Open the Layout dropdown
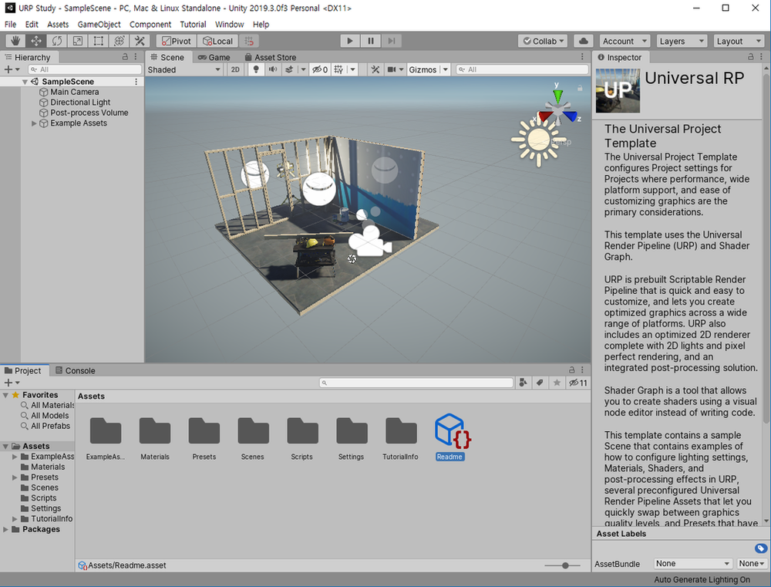Screen dimensions: 771x587 click(739, 41)
